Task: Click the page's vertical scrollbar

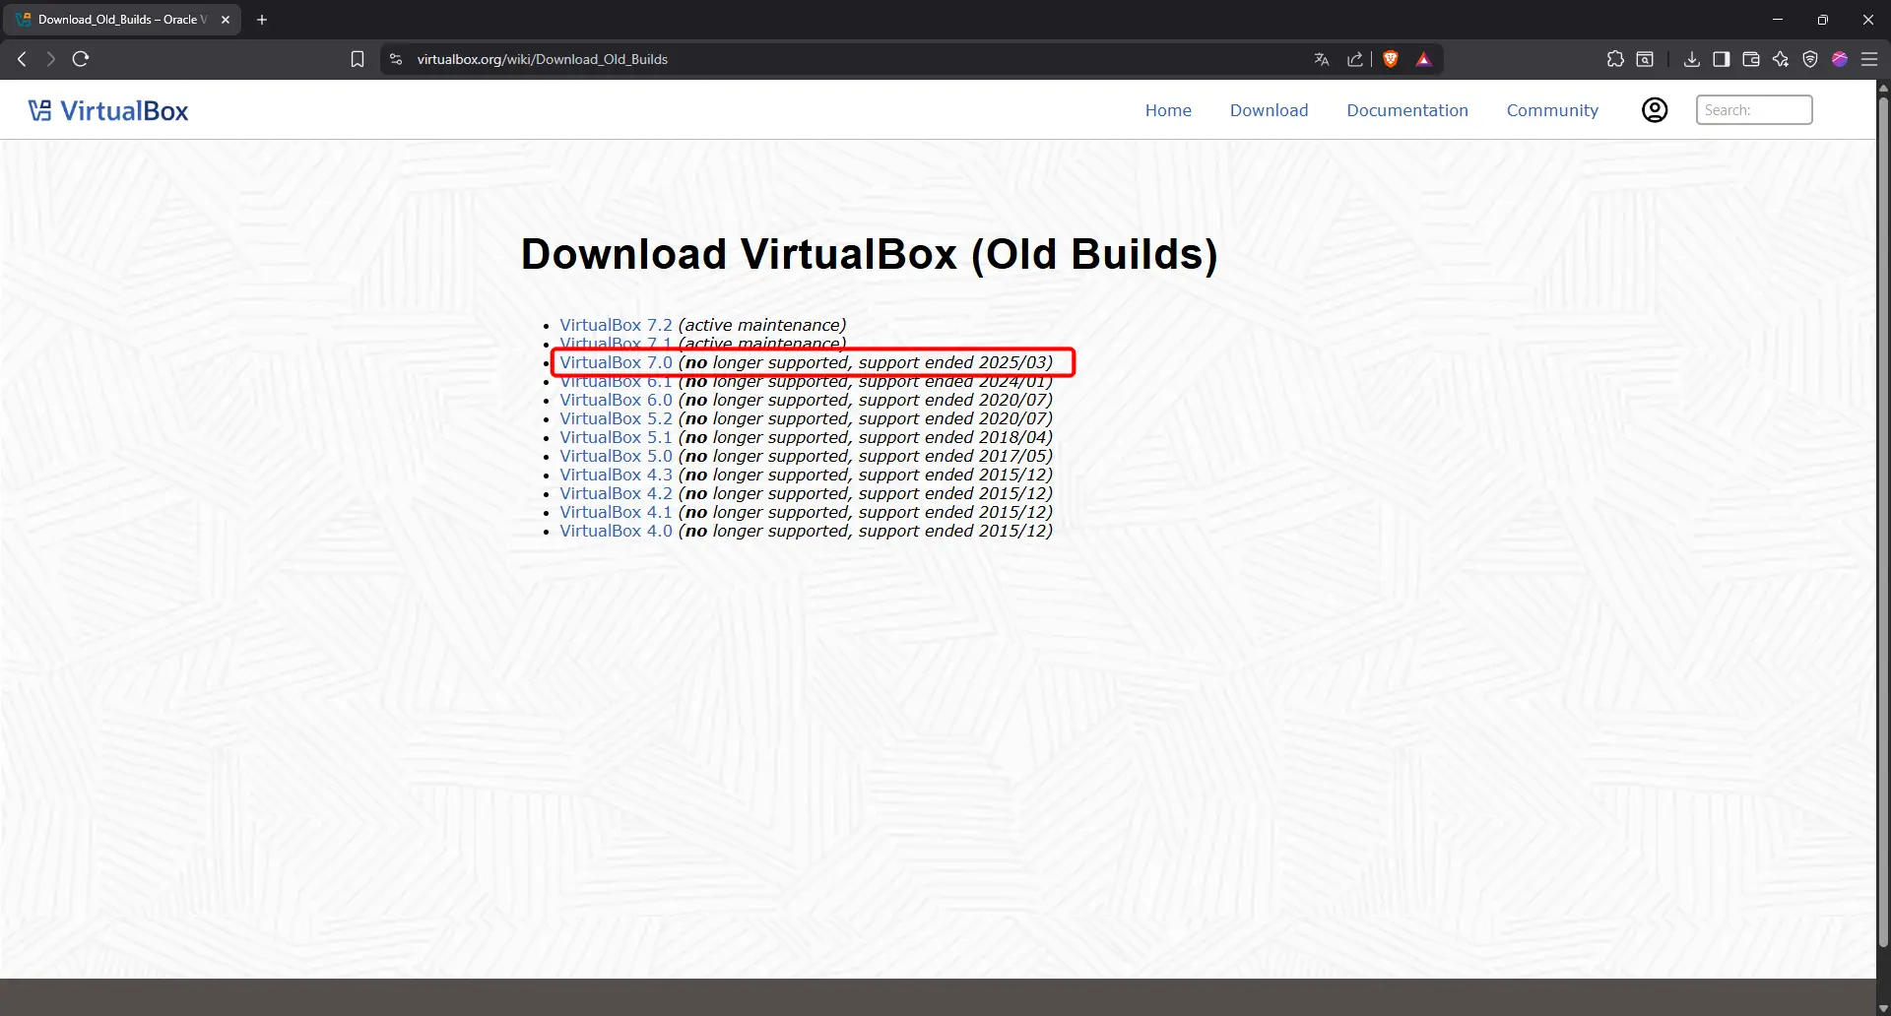Action: click(x=1883, y=492)
